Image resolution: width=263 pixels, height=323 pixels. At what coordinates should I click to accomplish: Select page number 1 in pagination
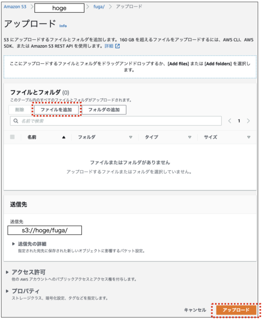click(x=239, y=121)
